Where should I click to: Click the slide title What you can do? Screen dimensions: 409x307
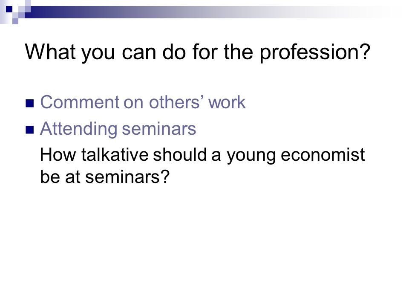coord(197,52)
